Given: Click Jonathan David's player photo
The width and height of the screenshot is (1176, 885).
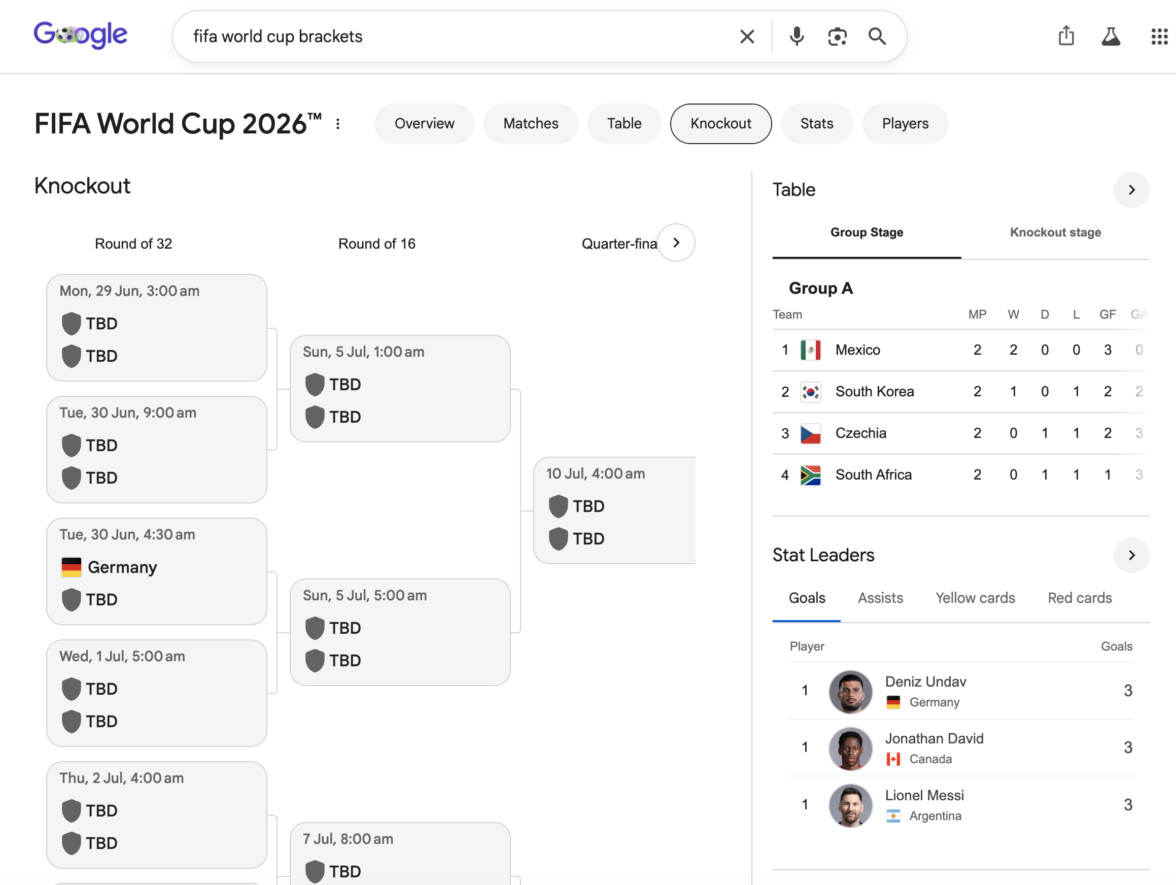Looking at the screenshot, I should (850, 748).
